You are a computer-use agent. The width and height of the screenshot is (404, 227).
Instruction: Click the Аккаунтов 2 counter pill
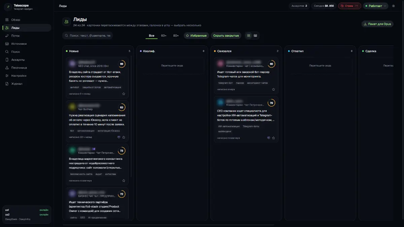299,6
